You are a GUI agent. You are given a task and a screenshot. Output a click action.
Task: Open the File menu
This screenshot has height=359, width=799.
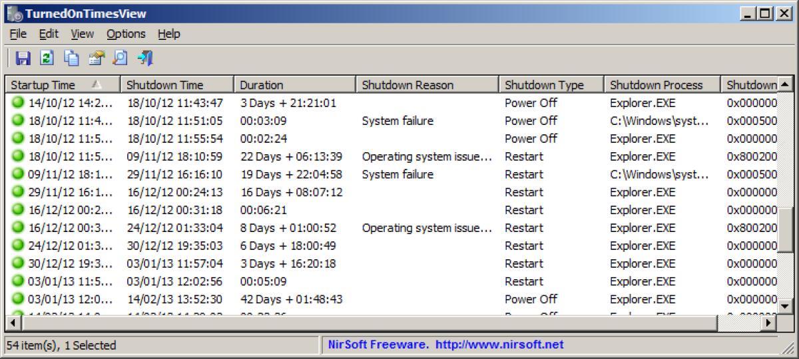coord(18,34)
